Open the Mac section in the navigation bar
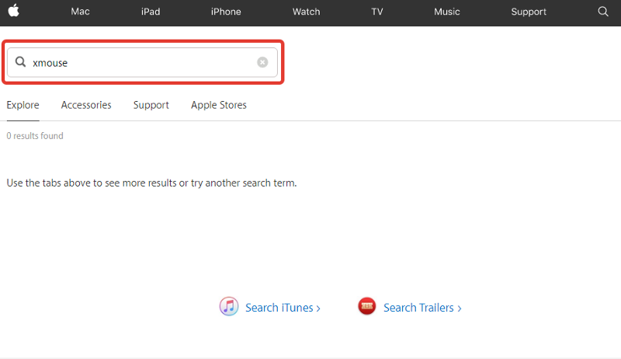 click(x=80, y=12)
